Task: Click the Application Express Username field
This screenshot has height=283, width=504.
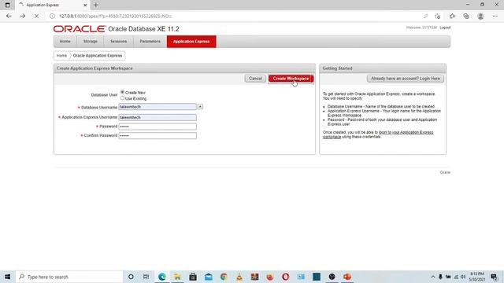Action: pos(157,117)
